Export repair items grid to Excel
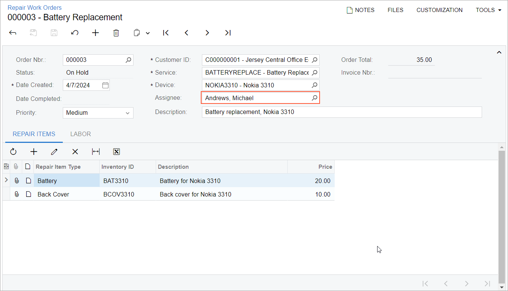508x291 pixels. click(117, 151)
